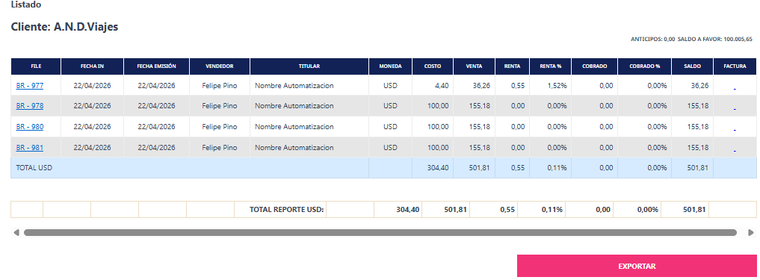760x280 pixels.
Task: Click the VENTA column header
Action: pos(474,66)
